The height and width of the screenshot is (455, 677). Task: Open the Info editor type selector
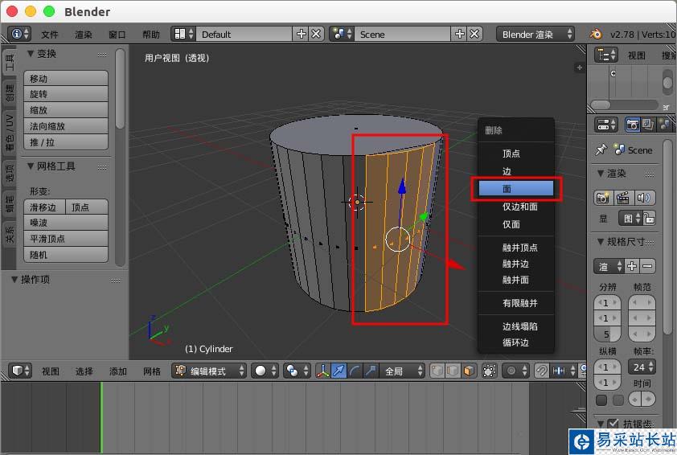pos(19,34)
